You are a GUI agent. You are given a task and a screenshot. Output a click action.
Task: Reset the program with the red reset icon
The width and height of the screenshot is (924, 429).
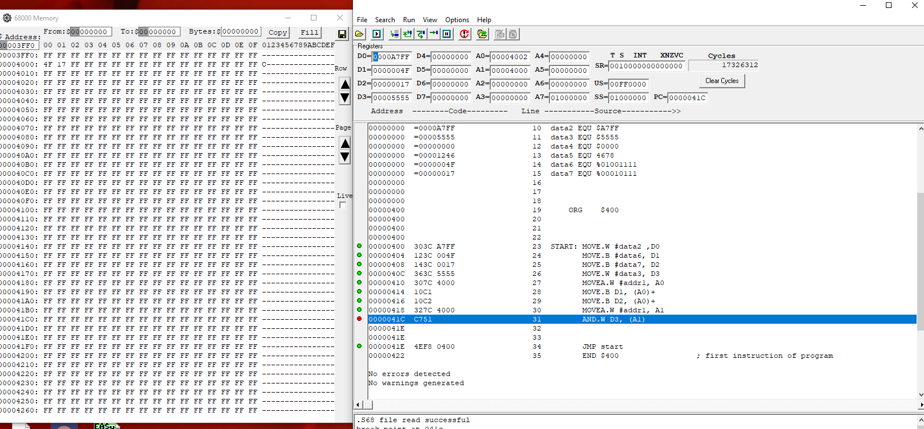(465, 34)
